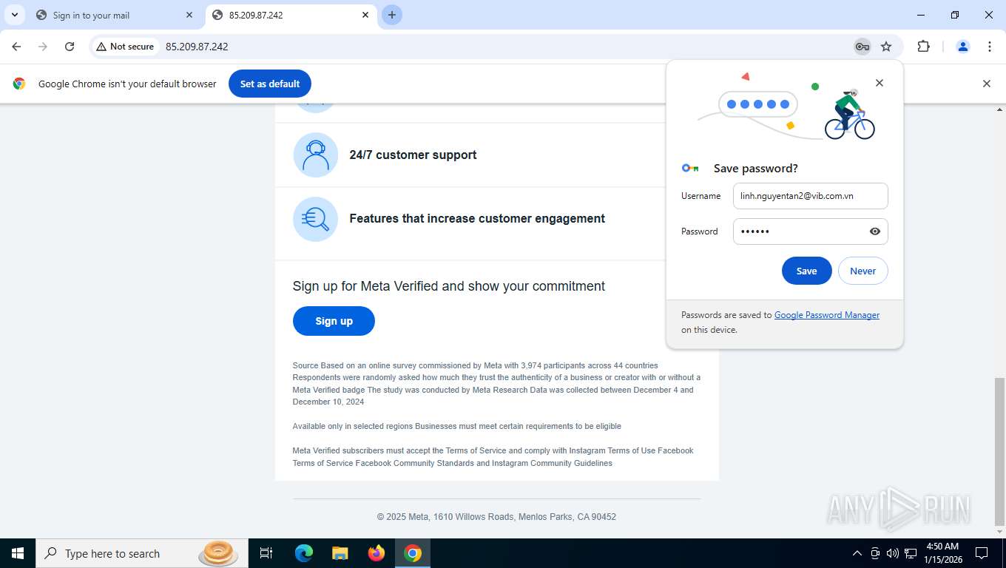Dismiss the default browser info bar

[x=986, y=84]
